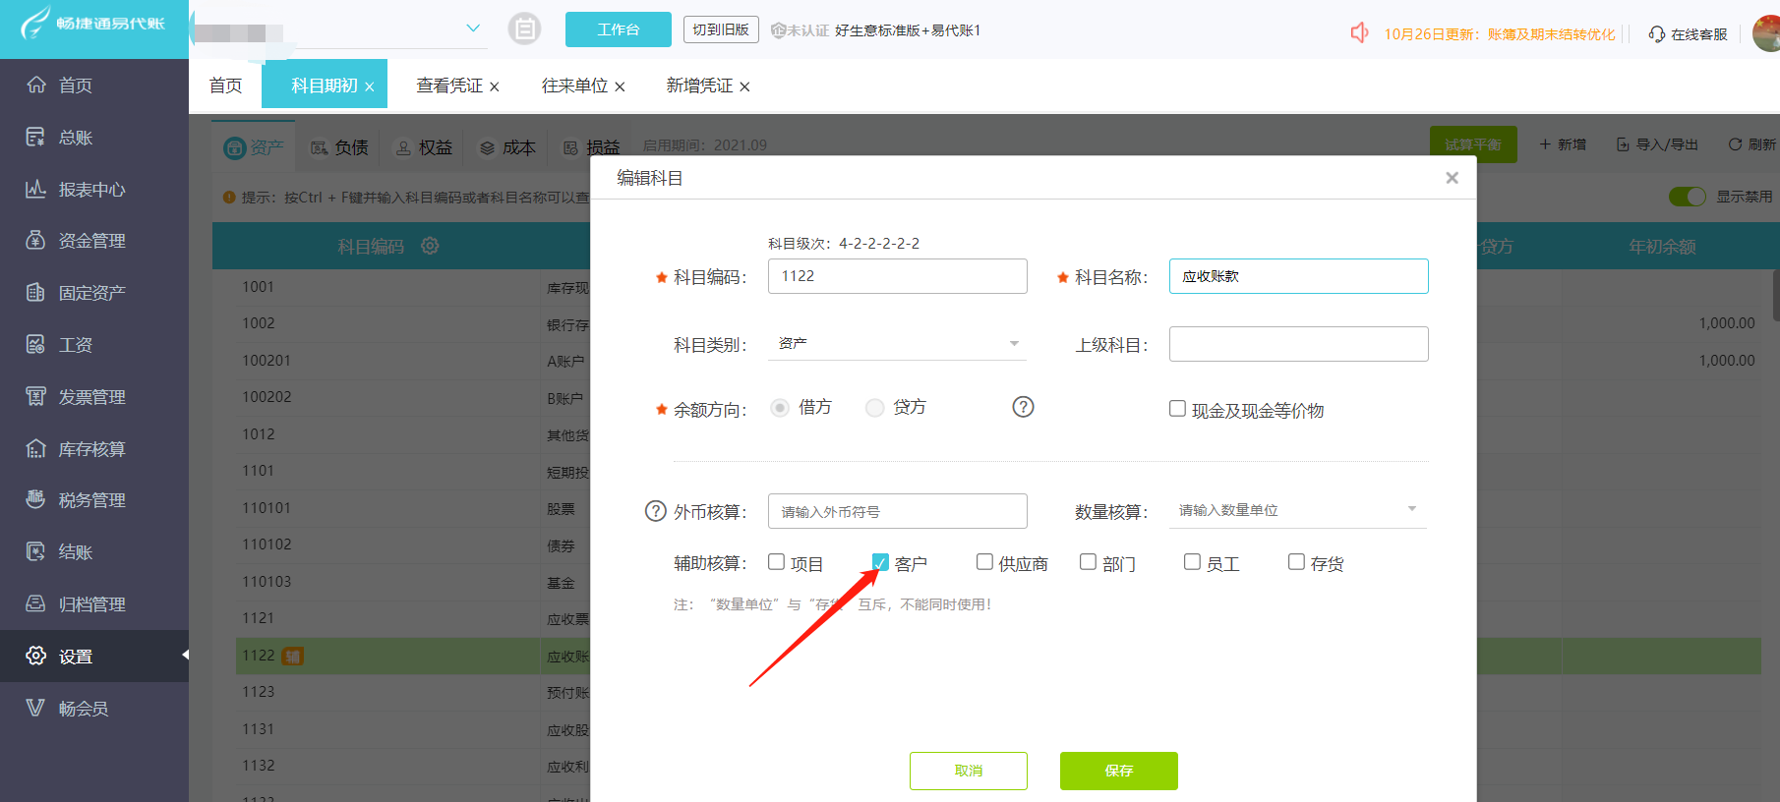This screenshot has height=802, width=1780.
Task: Open the 设置 gear icon in sidebar
Action: 35,656
